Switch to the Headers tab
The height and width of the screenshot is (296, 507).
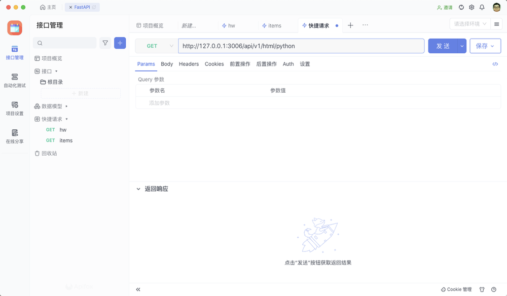pyautogui.click(x=188, y=64)
